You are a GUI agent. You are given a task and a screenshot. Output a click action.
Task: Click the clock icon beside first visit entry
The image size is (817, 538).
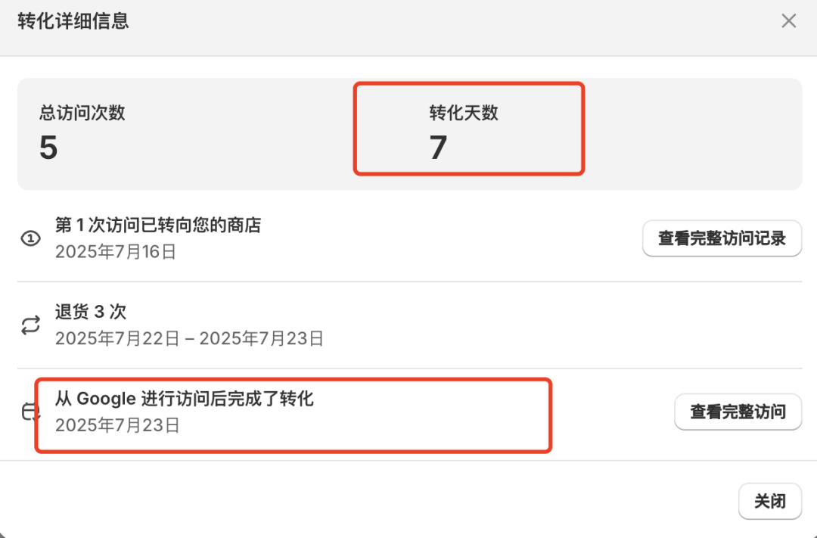[30, 238]
